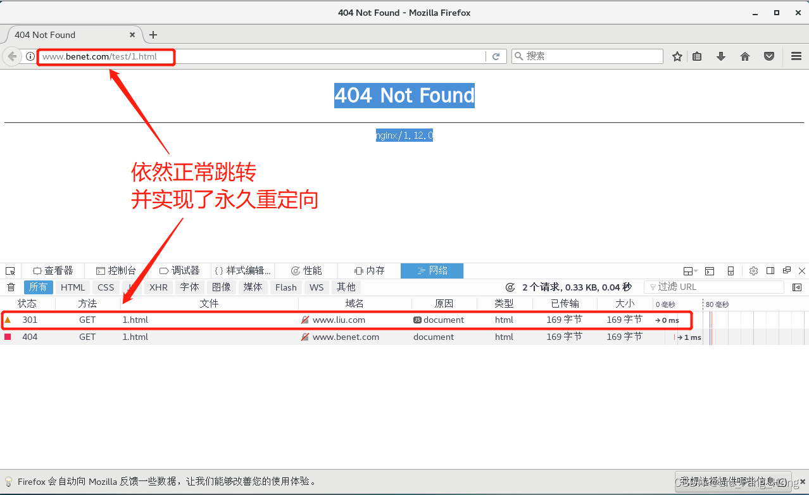
Task: Click 我想选择提供哪些信息 button in notification bar
Action: 734,481
